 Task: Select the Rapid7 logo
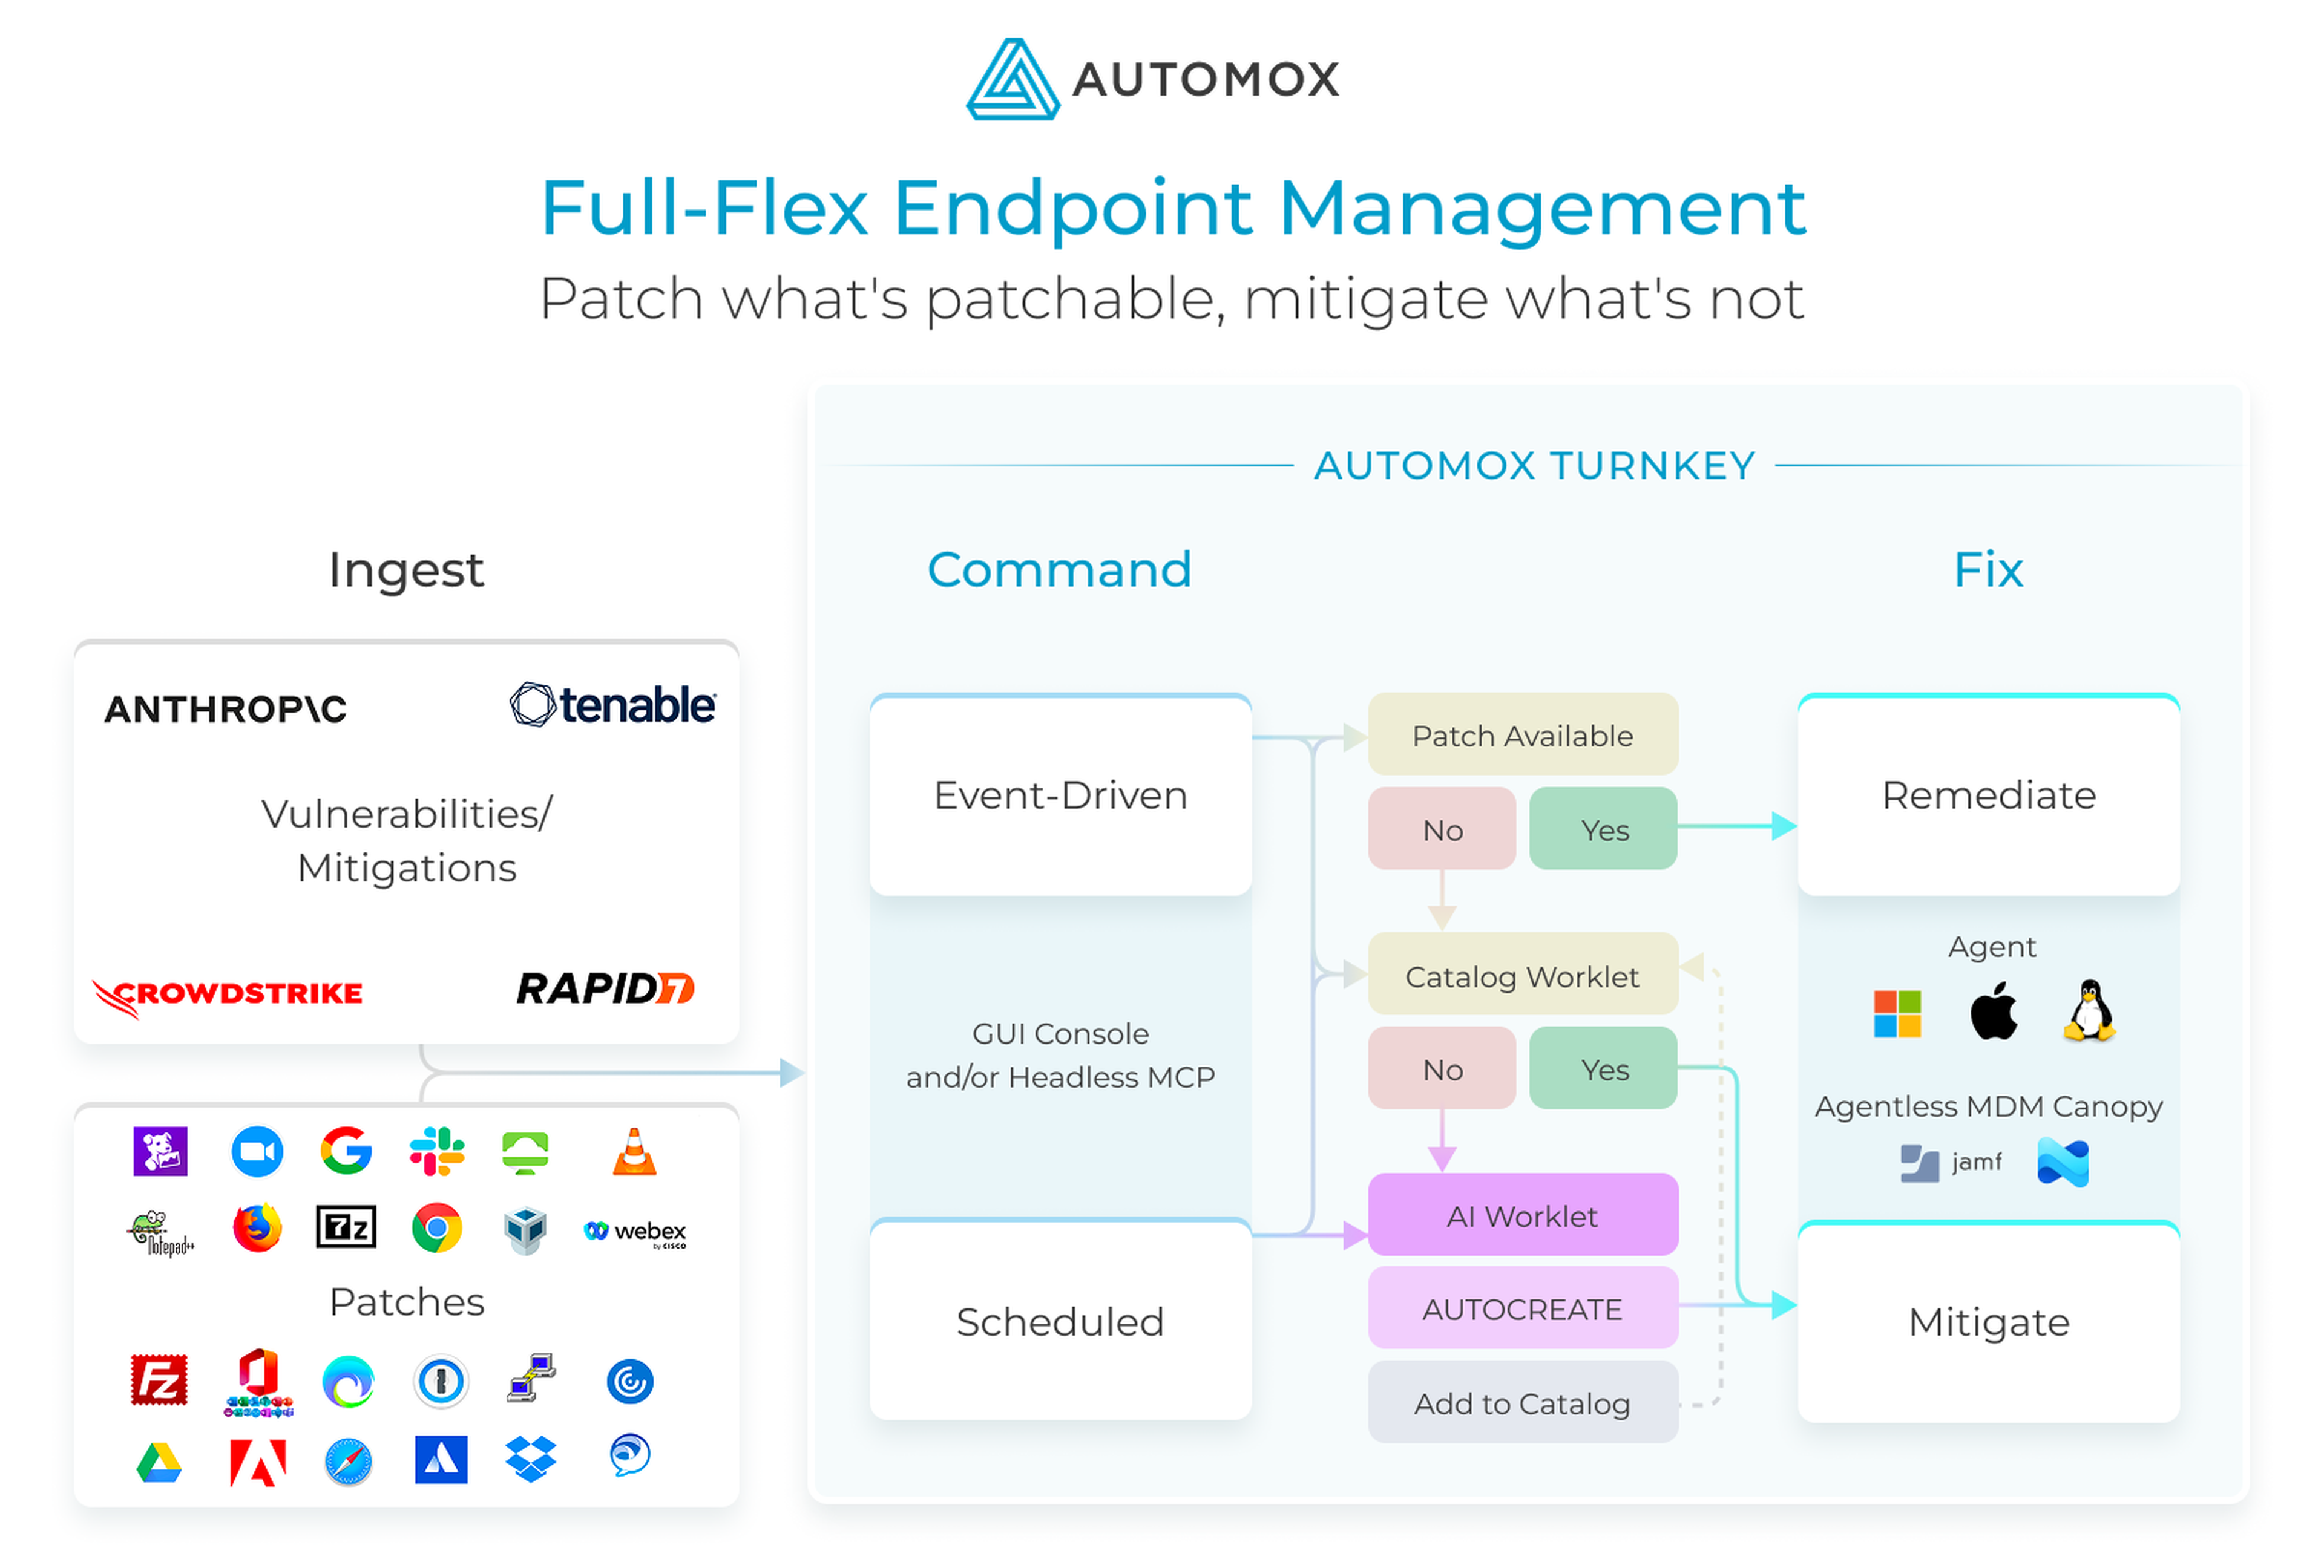606,989
